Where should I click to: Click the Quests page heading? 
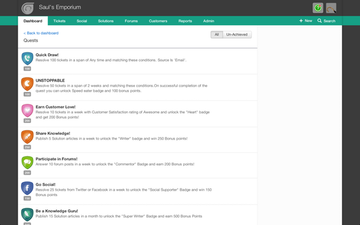click(31, 40)
